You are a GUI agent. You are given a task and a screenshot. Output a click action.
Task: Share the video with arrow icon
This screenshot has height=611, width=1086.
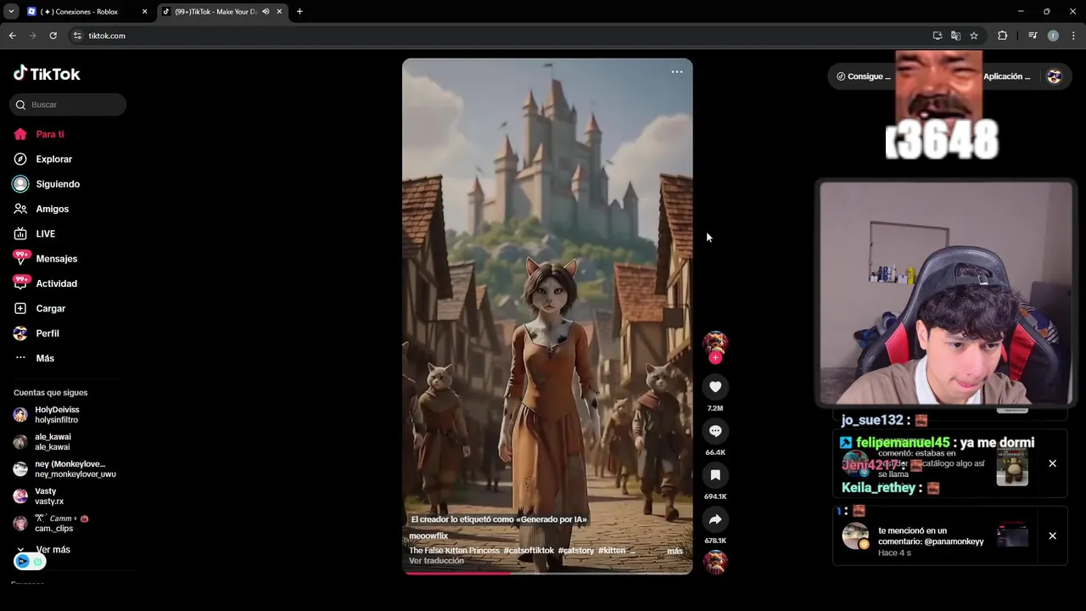click(715, 519)
